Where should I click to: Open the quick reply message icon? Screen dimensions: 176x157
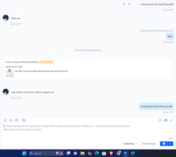(x=160, y=120)
